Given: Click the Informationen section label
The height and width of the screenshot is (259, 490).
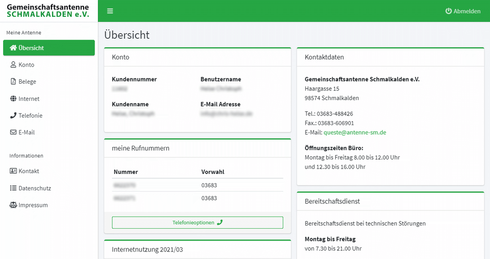Looking at the screenshot, I should click(26, 155).
